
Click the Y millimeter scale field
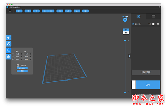(x=18, y=57)
